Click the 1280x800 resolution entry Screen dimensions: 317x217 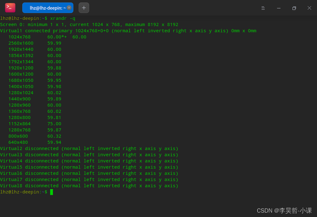tap(20, 117)
